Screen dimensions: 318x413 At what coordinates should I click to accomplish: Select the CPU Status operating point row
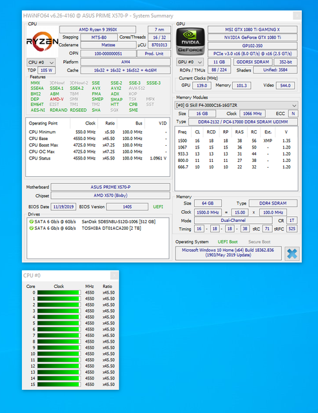tap(97, 158)
